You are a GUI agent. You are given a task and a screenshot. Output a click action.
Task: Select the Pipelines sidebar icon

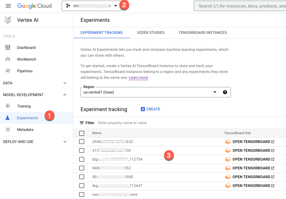tap(8, 71)
